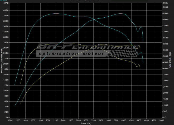Image resolution: width=174 pixels, height=125 pixels.
Task: Click the cyan power curve peak near 3900 rpm
Action: (120, 13)
